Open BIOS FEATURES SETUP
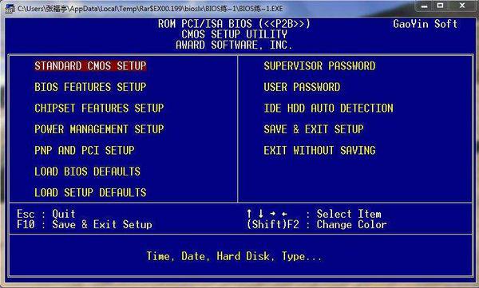The width and height of the screenshot is (479, 288). 90,87
